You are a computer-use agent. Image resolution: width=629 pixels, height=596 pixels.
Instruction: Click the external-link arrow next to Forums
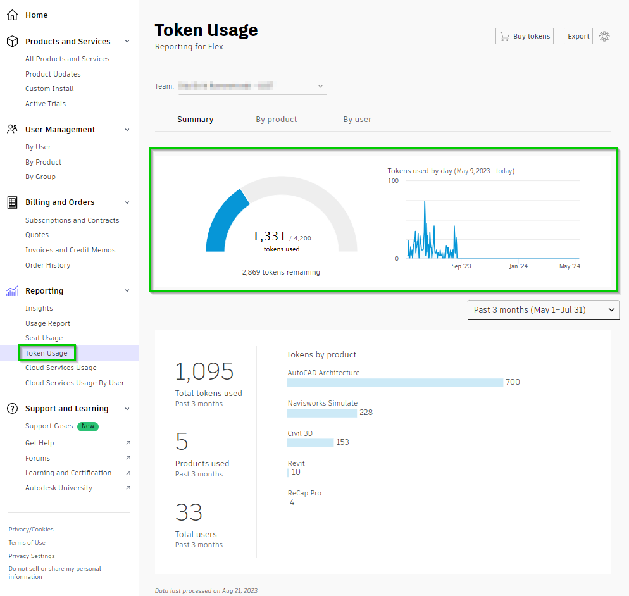point(128,458)
